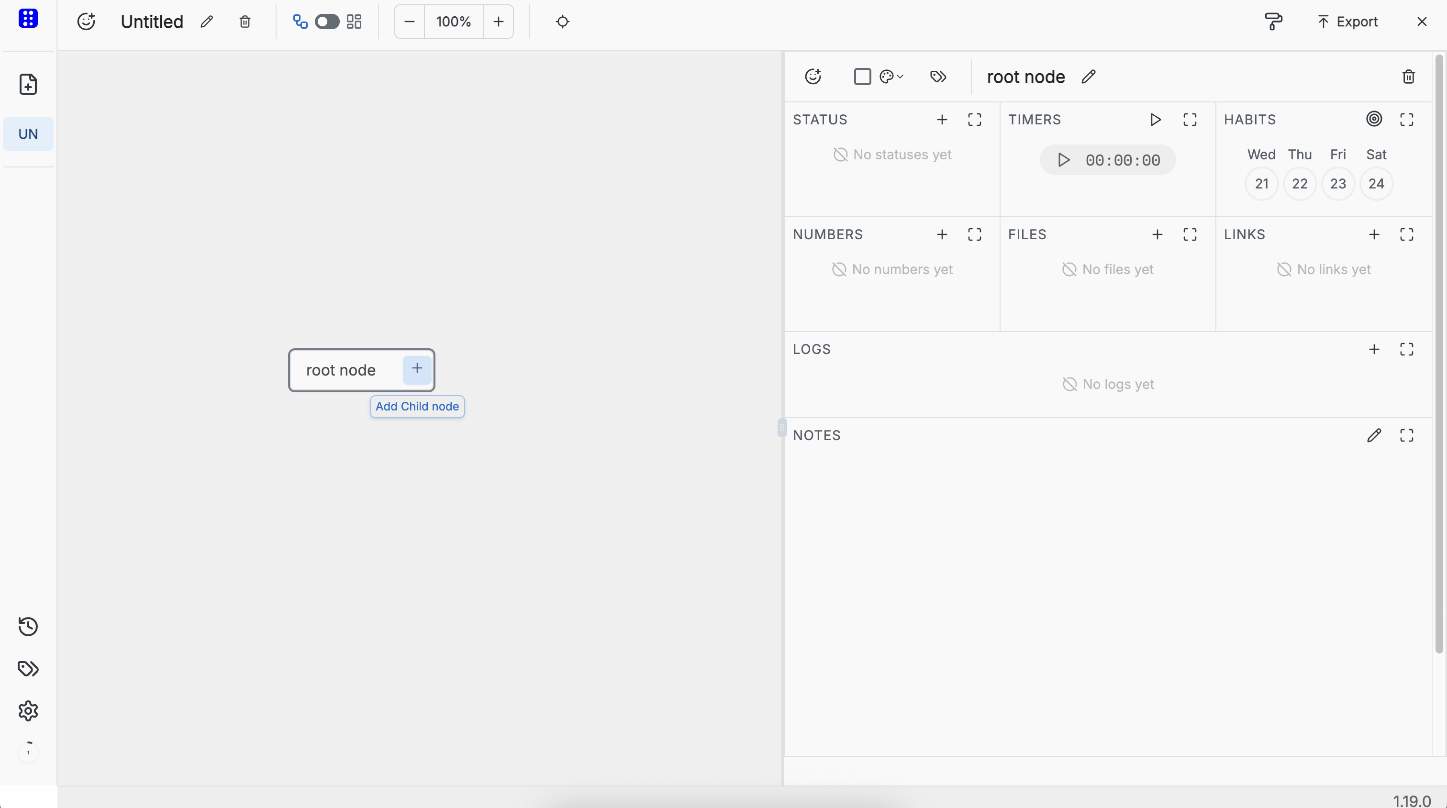Screen dimensions: 1447x808
Task: Start the timer with the play icon
Action: (1063, 160)
